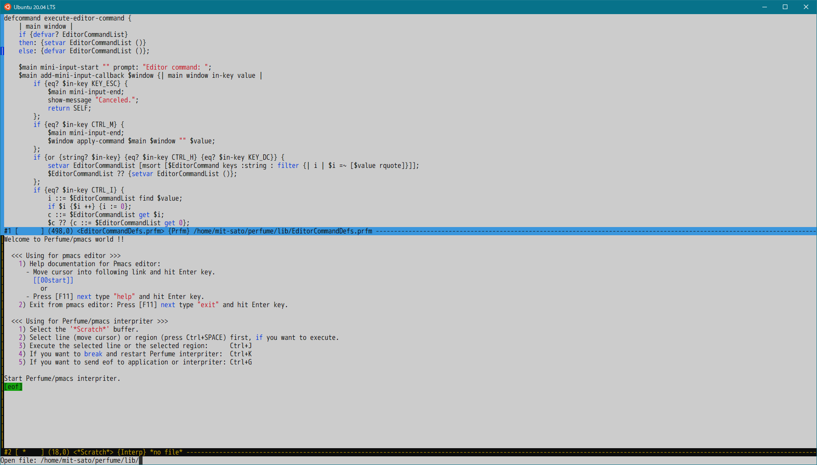Viewport: 817px width, 465px height.
Task: Click '$window apply-command $main $window' line
Action: (x=132, y=141)
